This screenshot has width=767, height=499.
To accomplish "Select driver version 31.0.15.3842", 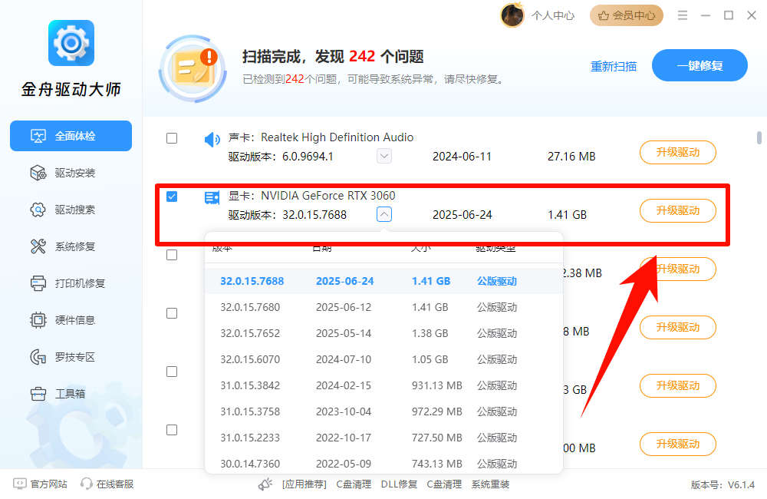I will pos(383,385).
